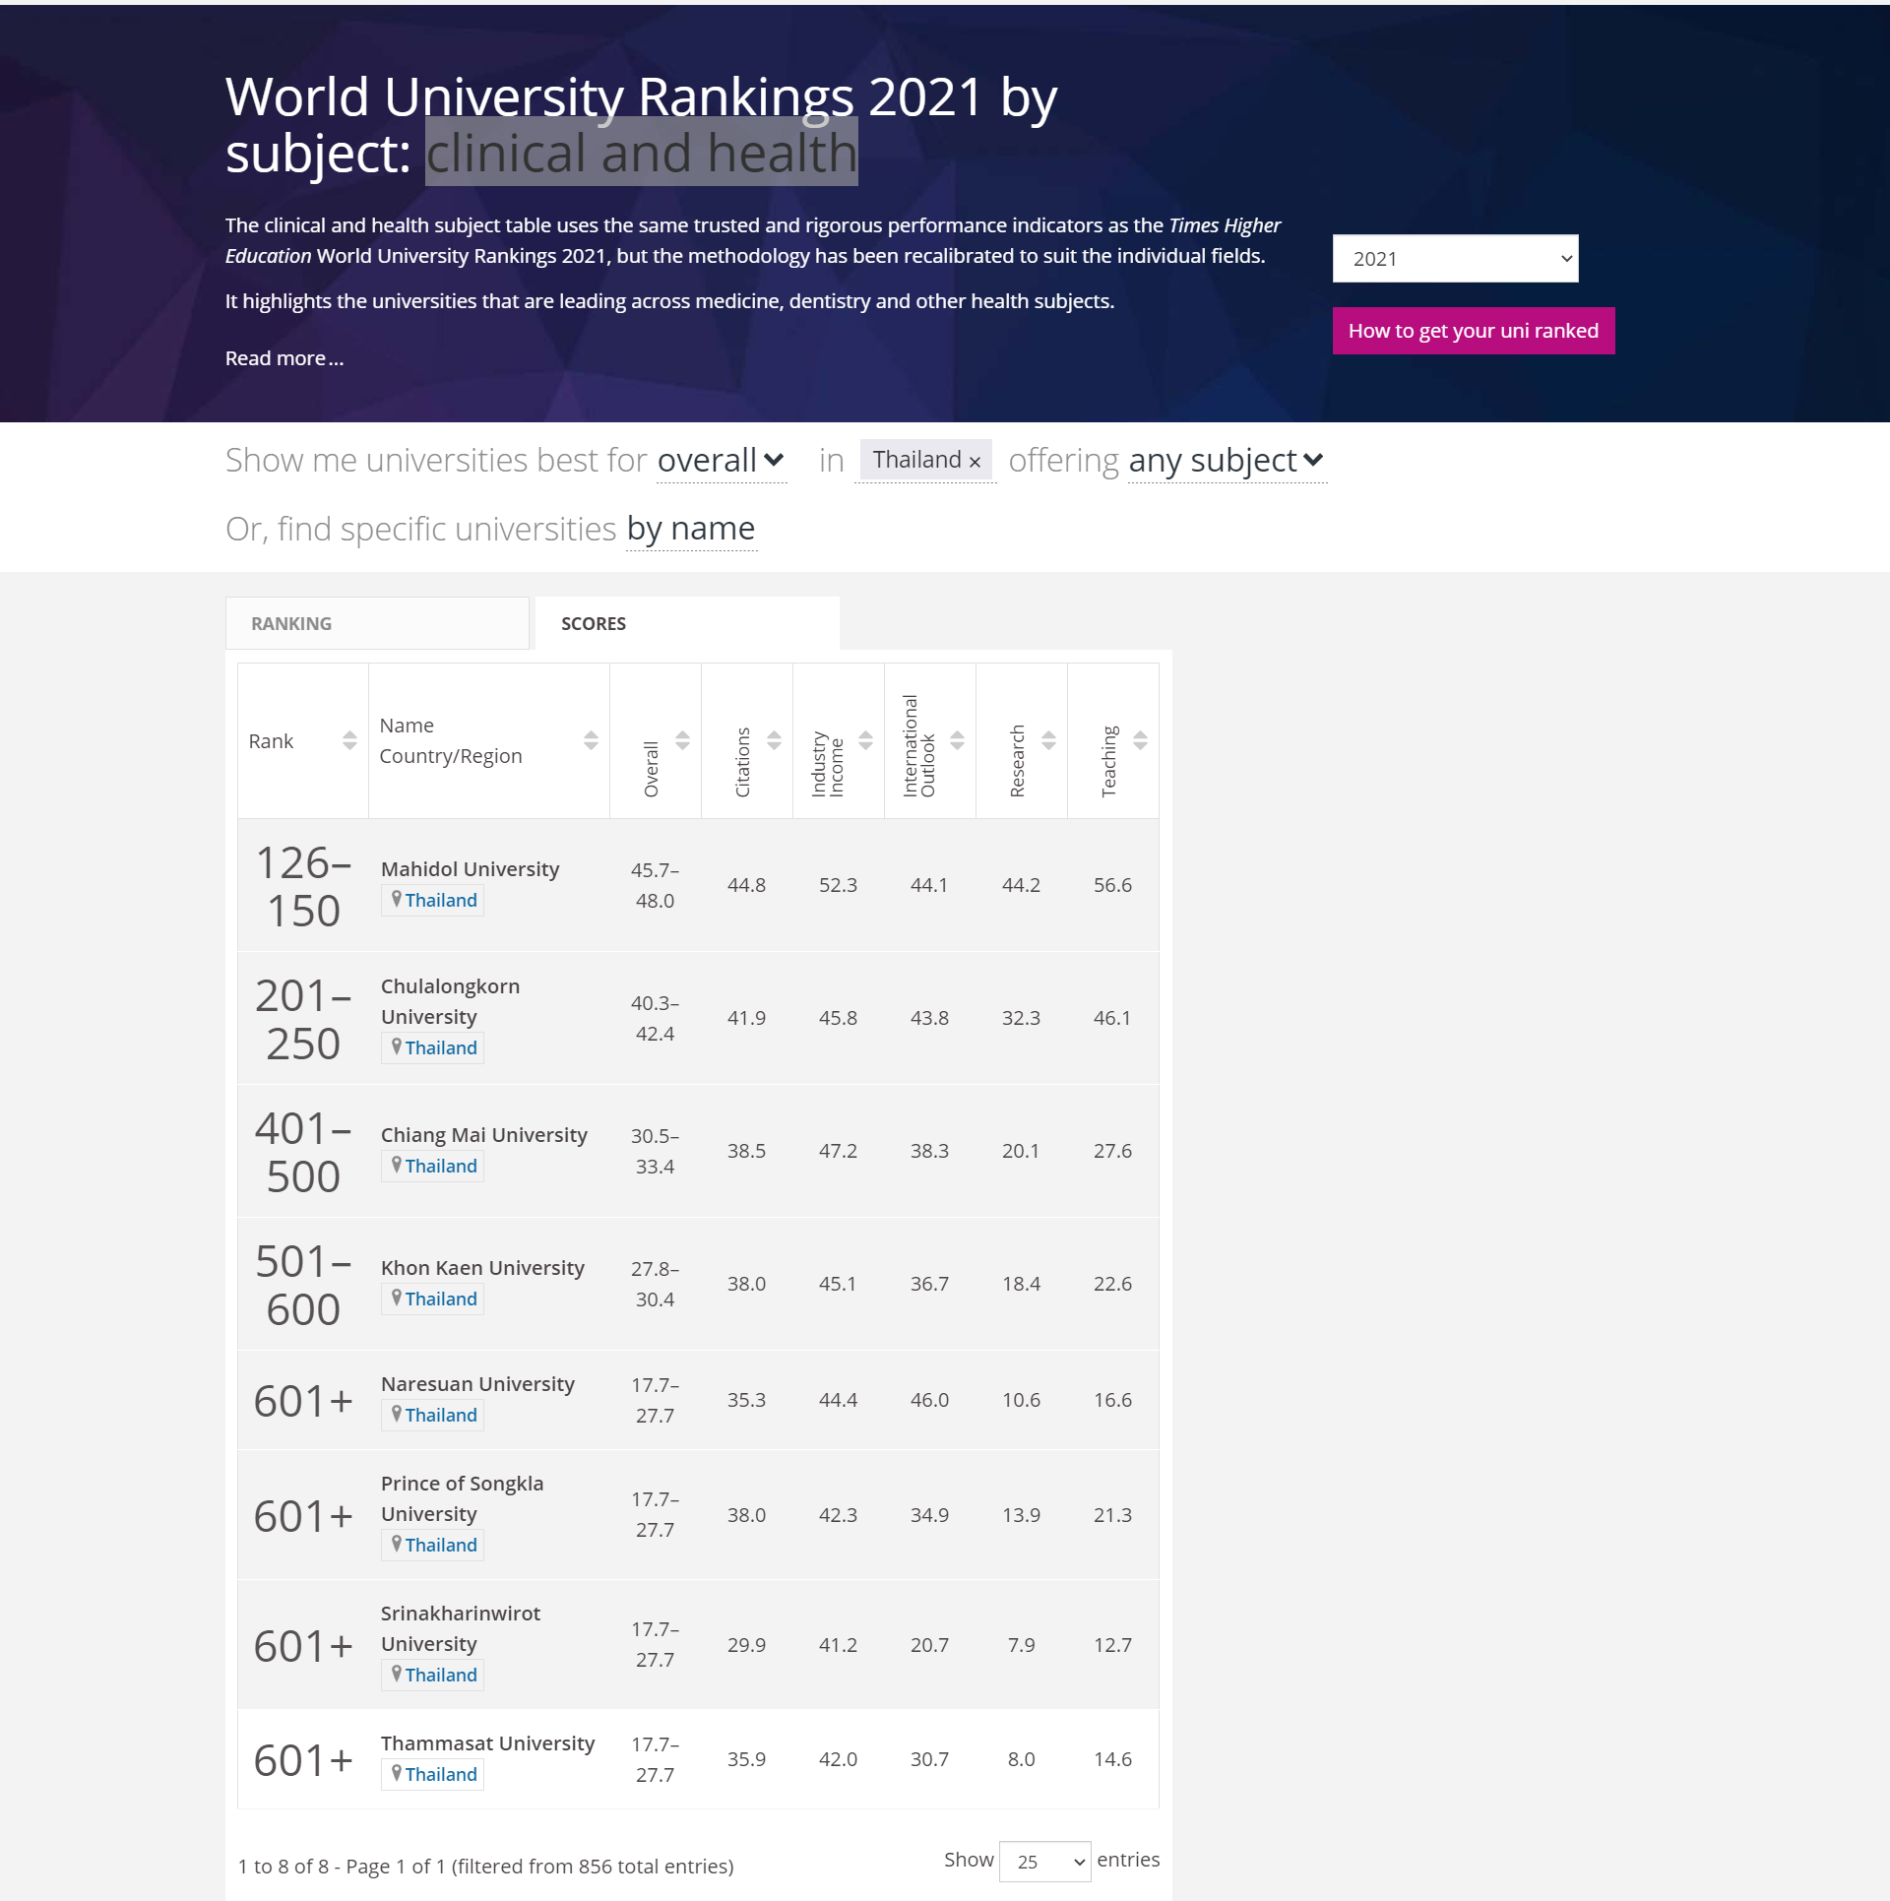
Task: Switch to the RANKING tab
Action: tap(377, 623)
